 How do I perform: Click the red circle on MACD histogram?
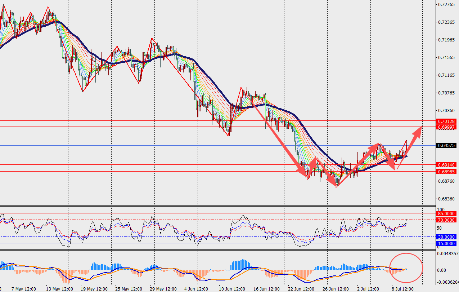click(x=407, y=268)
